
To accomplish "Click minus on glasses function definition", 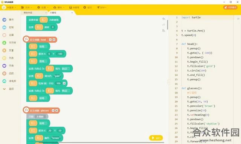I will pos(53,111).
